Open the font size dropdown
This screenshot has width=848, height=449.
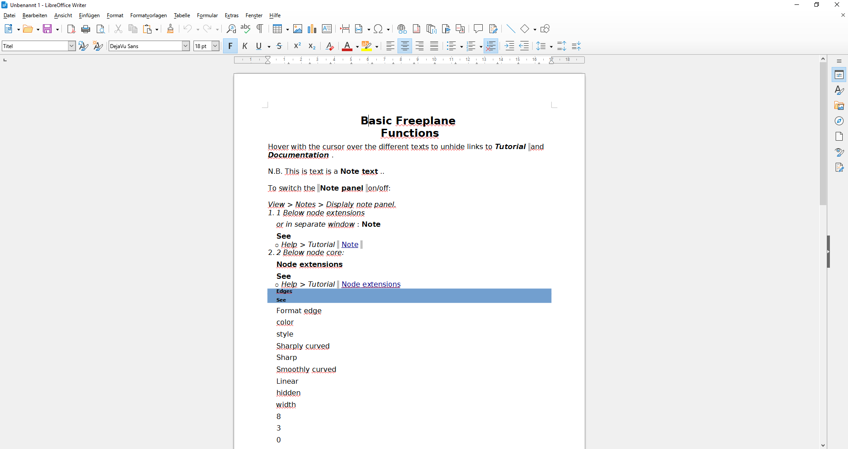pos(216,46)
